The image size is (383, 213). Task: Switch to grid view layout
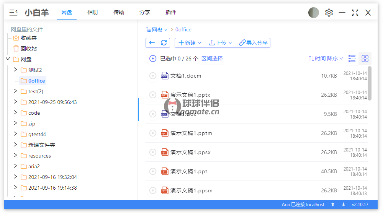(365, 59)
